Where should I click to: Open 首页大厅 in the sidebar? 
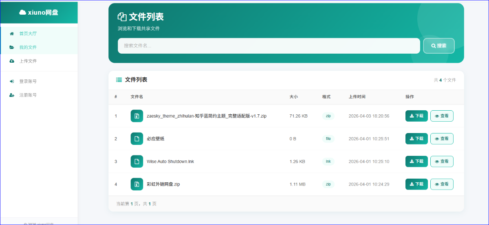click(x=28, y=34)
